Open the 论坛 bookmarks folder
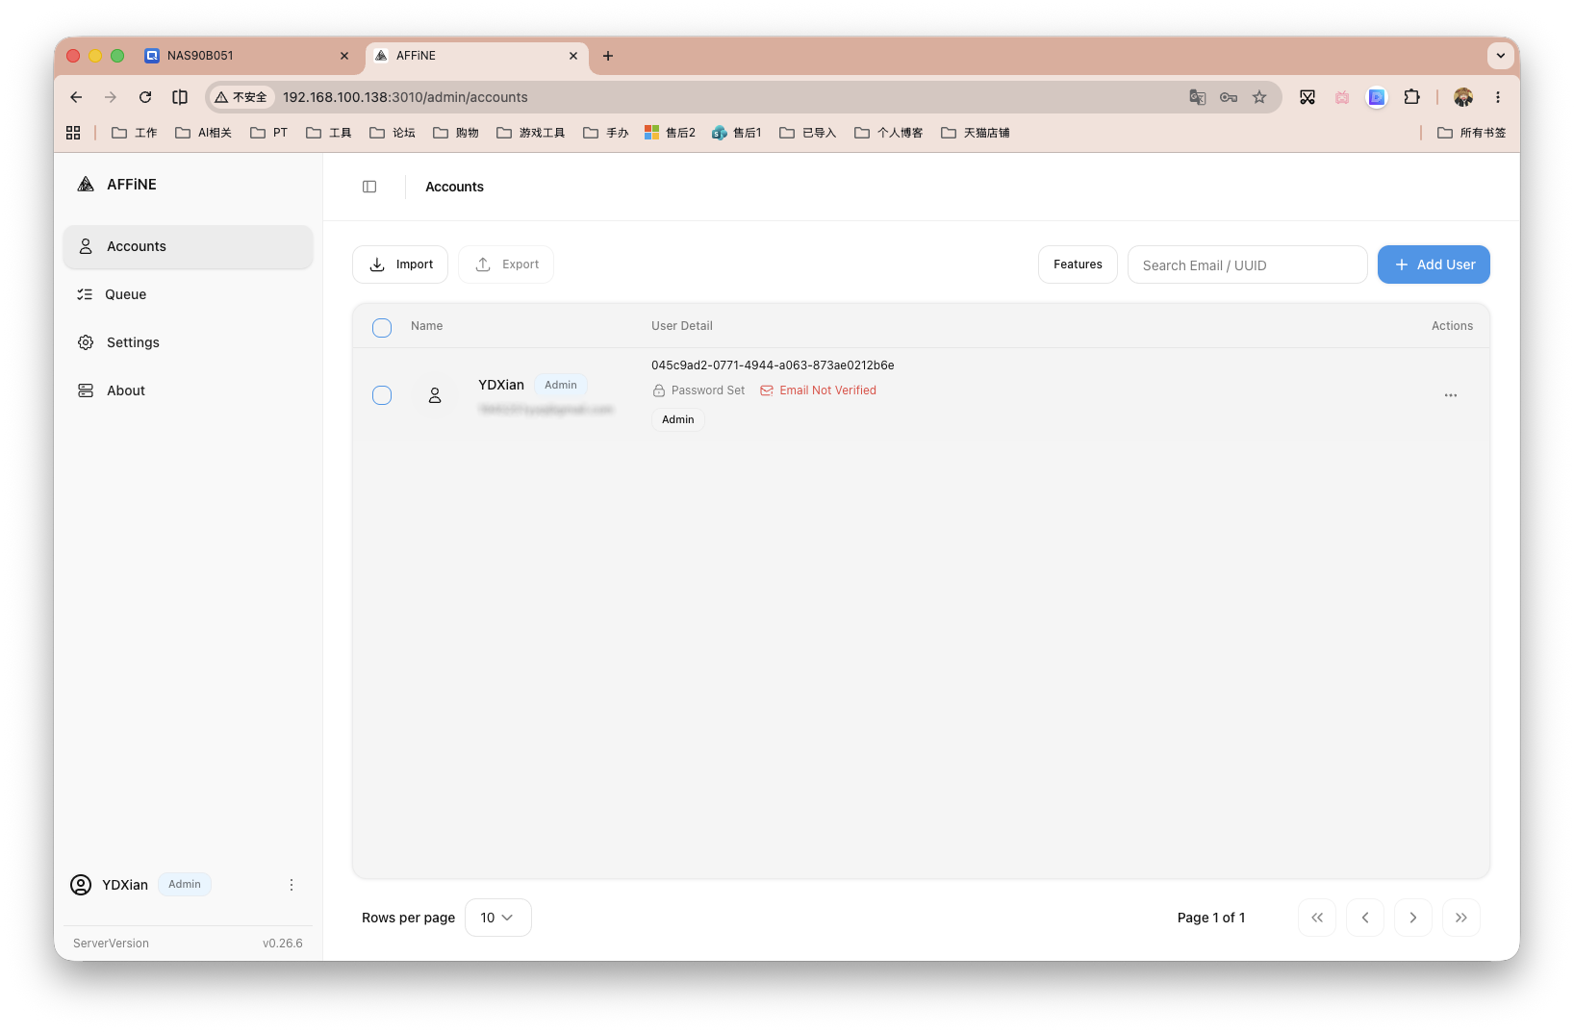The width and height of the screenshot is (1574, 1032). pyautogui.click(x=393, y=133)
